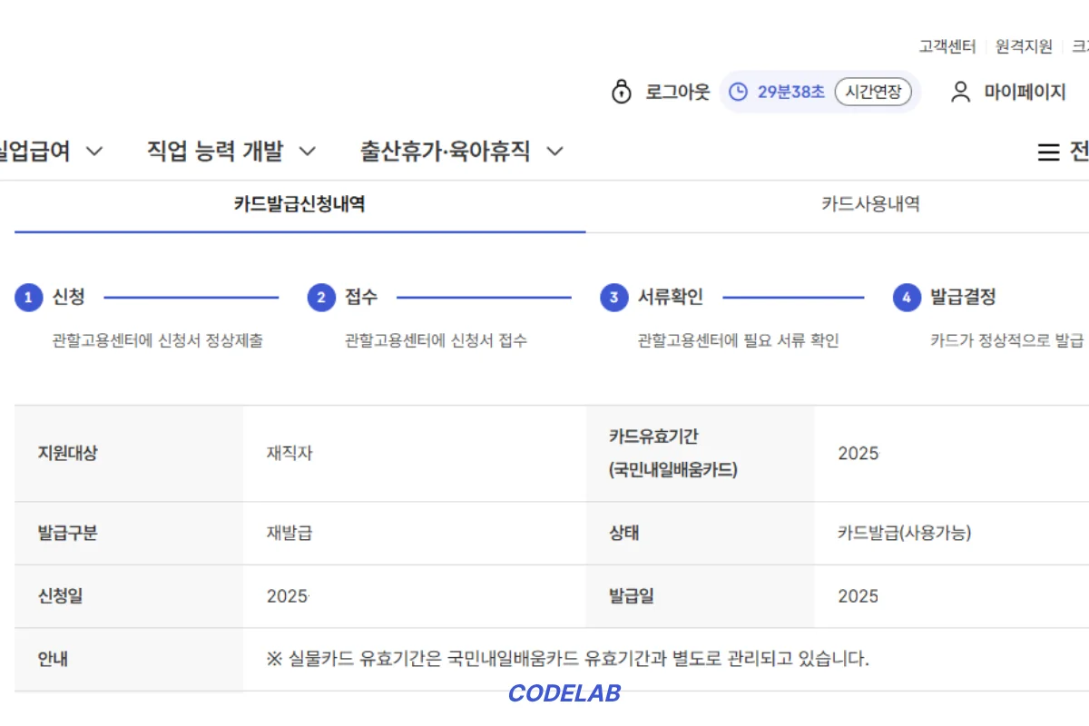Click step 1 circle for 신청
Image resolution: width=1089 pixels, height=726 pixels.
28,298
